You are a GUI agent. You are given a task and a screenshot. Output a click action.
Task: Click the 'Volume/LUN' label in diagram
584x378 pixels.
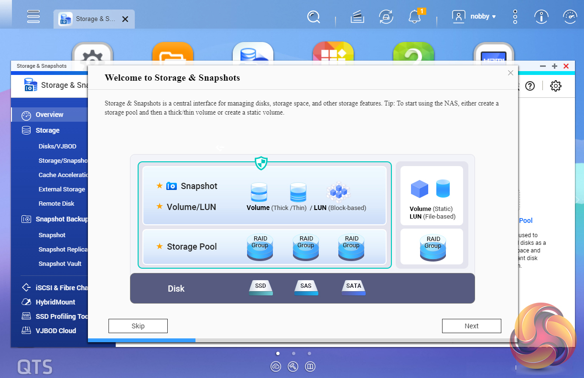[x=191, y=207]
